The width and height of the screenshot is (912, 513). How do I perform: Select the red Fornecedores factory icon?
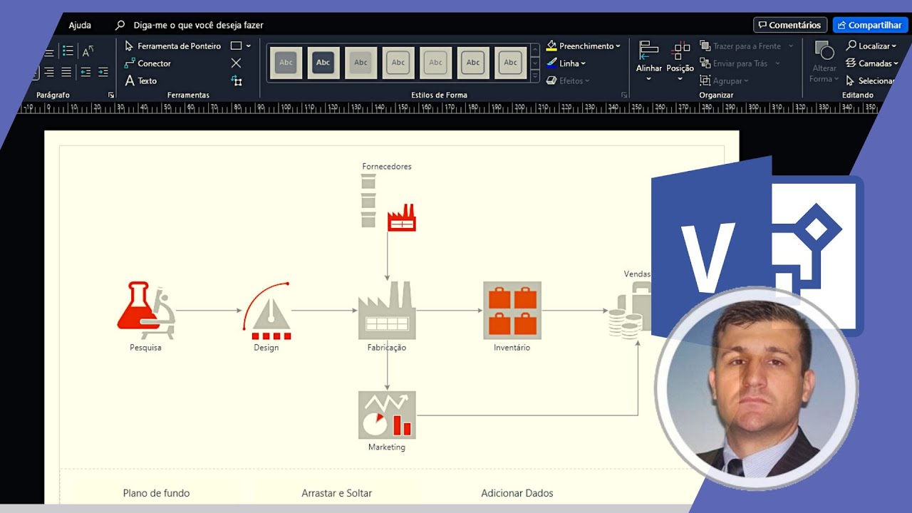[x=402, y=217]
